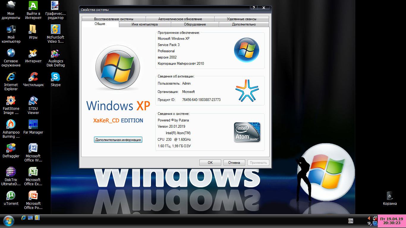Click the EN language indicator
Screen dimensions: 406x228
(x=351, y=221)
